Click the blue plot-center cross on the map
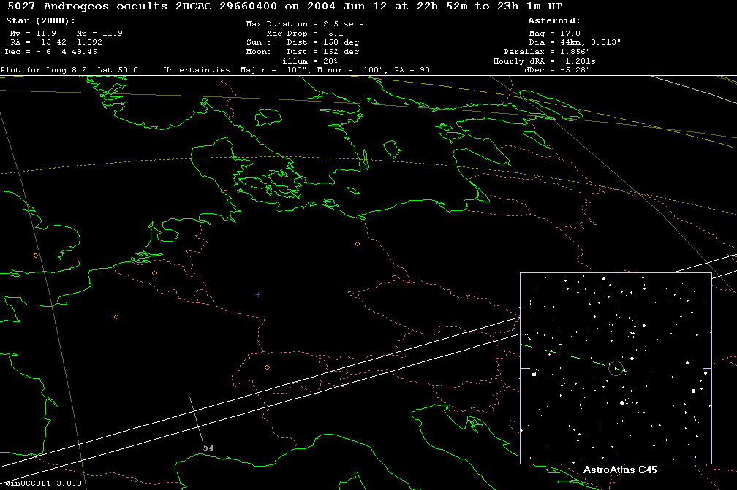 click(258, 294)
